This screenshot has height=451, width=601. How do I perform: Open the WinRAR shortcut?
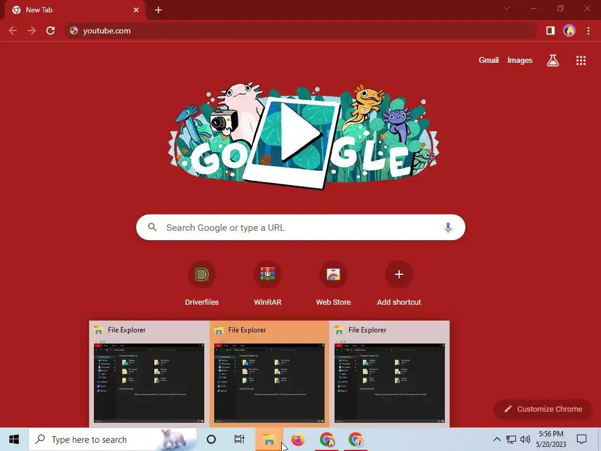click(268, 284)
